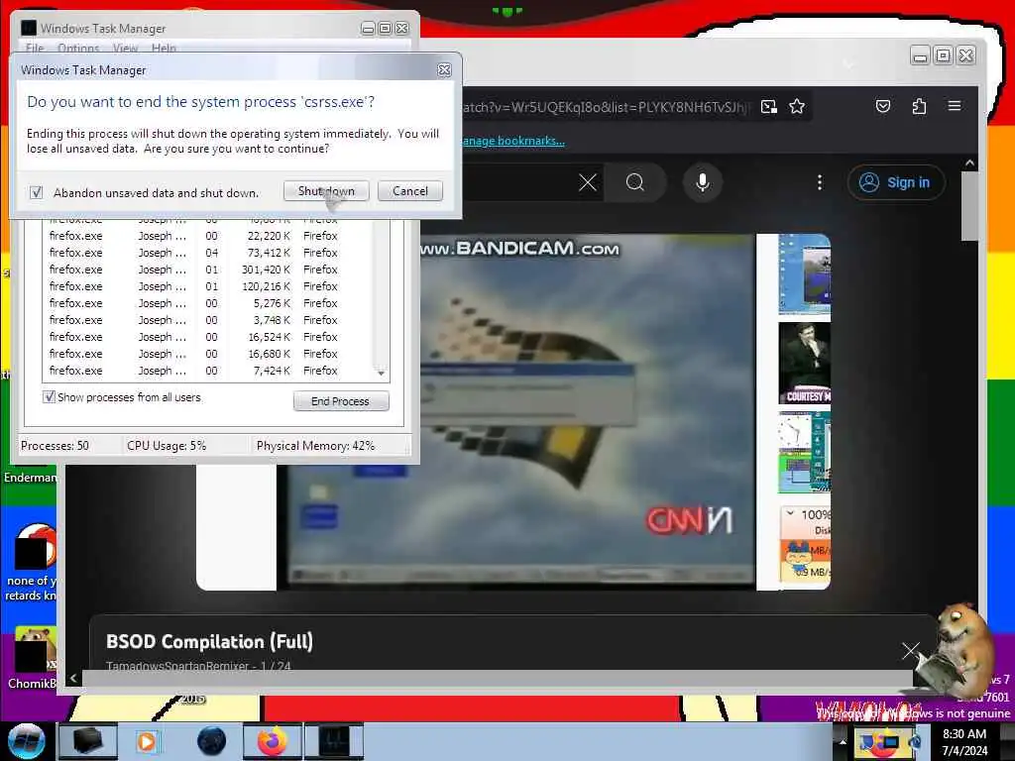
Task: Open the top playlist video thumbnail
Action: coord(804,274)
